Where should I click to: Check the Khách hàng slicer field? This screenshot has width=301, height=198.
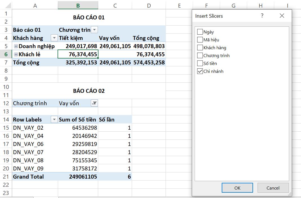(x=200, y=48)
